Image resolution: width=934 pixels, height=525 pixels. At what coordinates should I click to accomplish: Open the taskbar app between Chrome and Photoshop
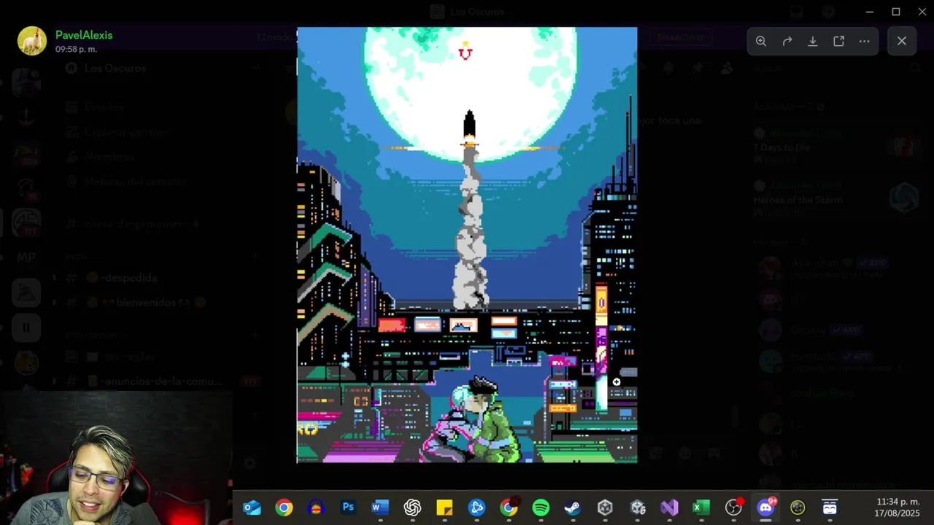tap(316, 507)
